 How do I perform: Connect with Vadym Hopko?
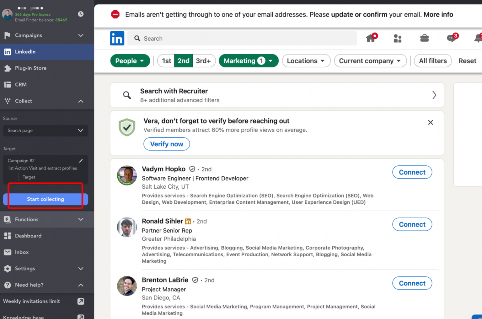point(412,172)
